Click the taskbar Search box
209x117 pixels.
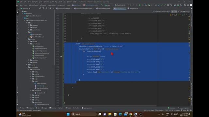click(84, 114)
